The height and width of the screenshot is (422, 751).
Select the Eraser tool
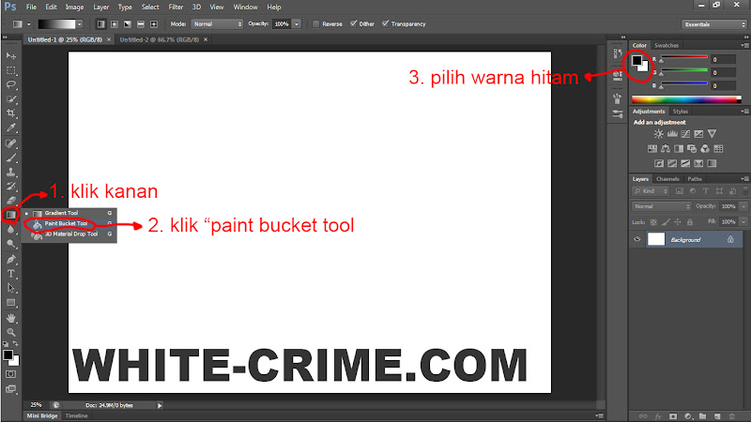(11, 201)
